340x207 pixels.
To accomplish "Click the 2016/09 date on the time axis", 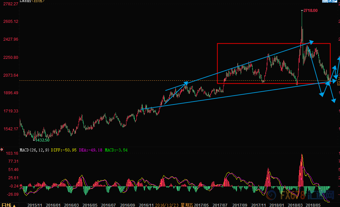I will (127, 205).
